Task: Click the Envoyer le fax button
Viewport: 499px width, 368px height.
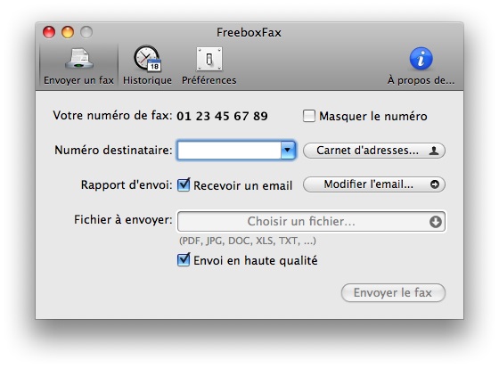Action: tap(393, 293)
